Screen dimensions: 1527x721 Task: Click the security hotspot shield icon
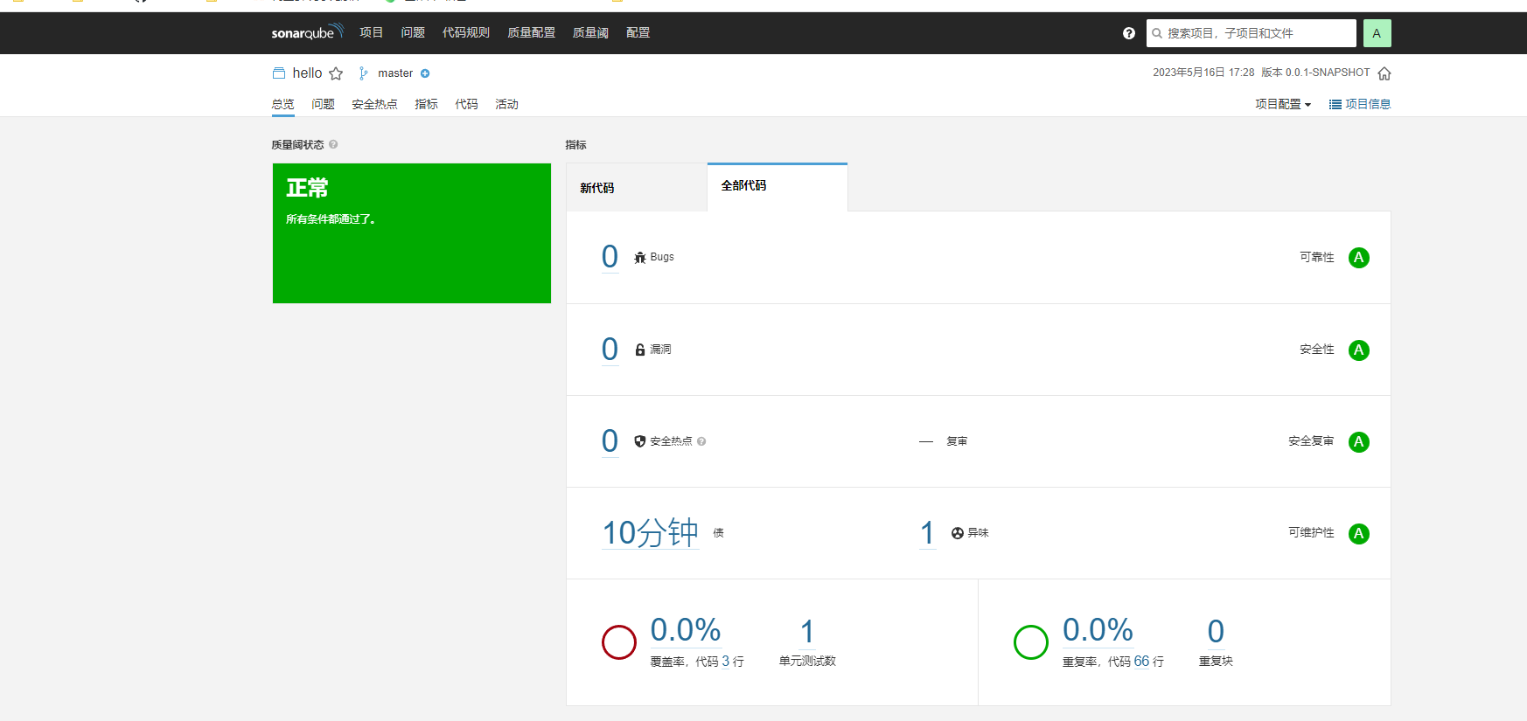[x=640, y=441]
